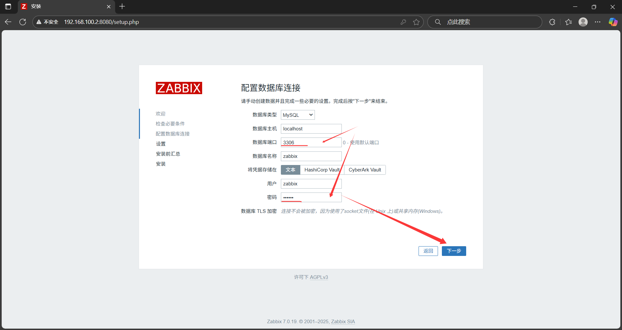Select 文本 credential storage option
The height and width of the screenshot is (330, 622).
tap(291, 170)
